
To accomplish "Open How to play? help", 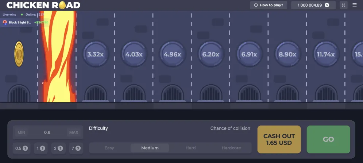I will coord(269,5).
